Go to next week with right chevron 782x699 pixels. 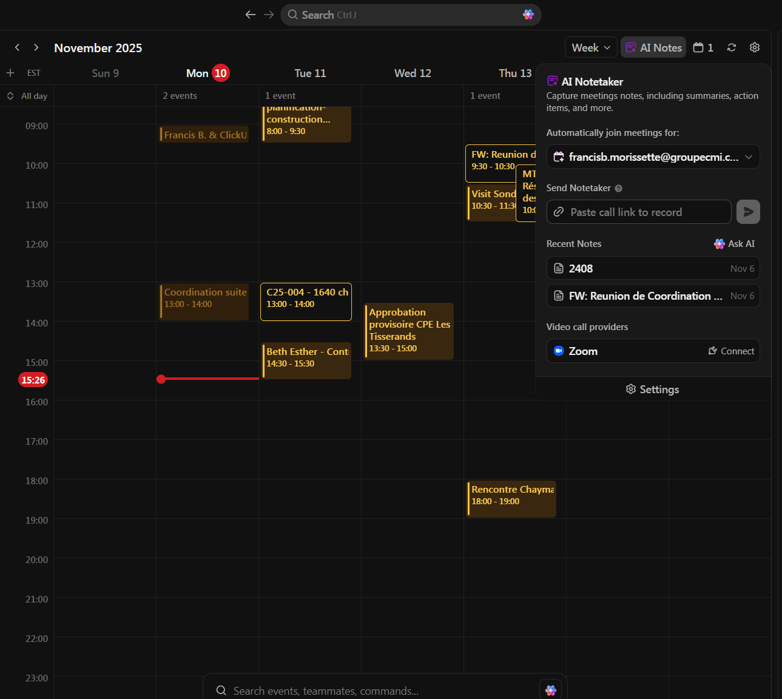pos(36,47)
